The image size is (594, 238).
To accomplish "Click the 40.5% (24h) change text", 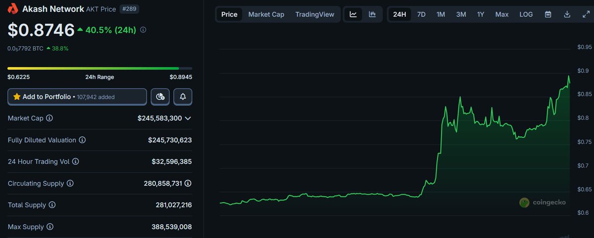I will (110, 30).
